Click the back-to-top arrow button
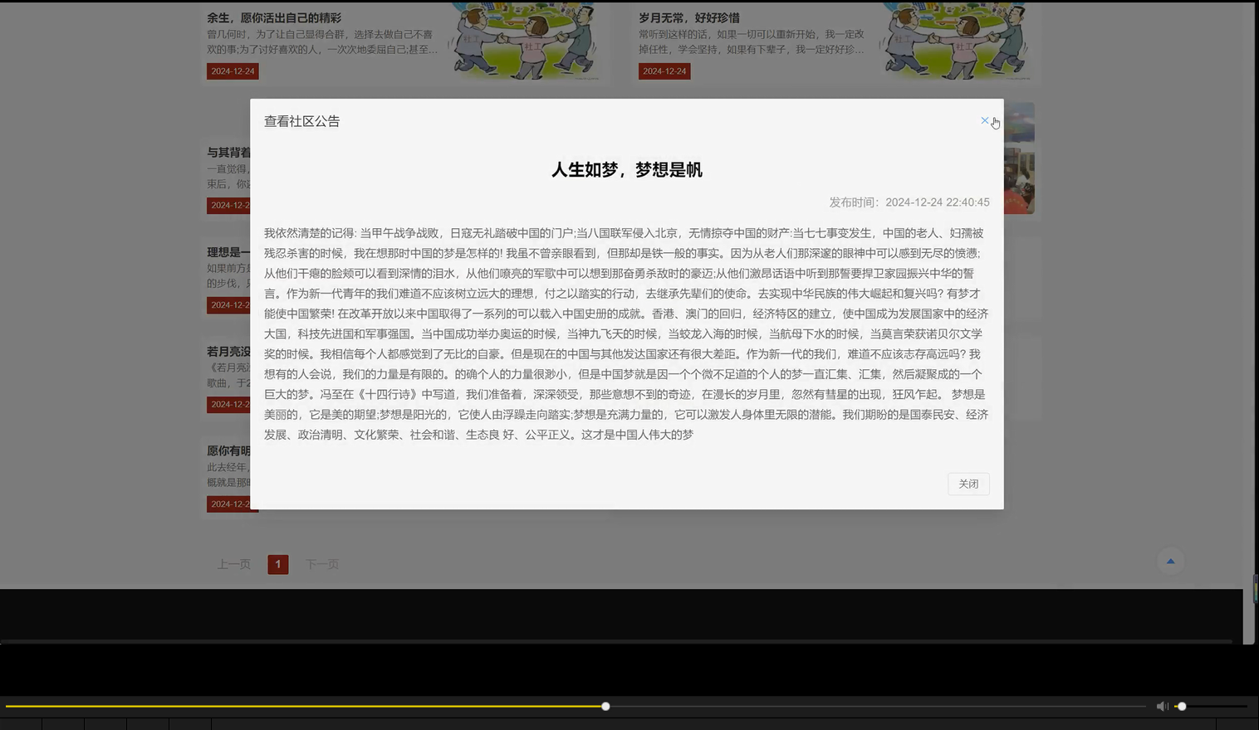 click(x=1170, y=561)
